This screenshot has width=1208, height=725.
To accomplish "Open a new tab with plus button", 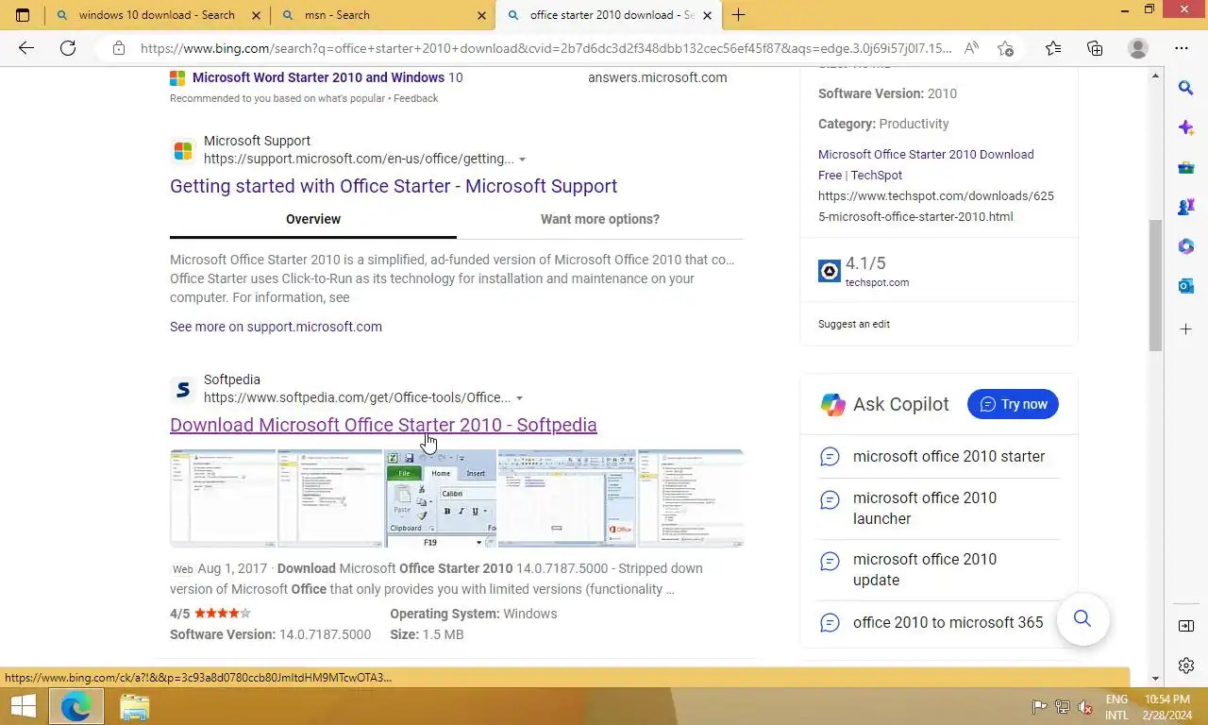I will pos(738,15).
